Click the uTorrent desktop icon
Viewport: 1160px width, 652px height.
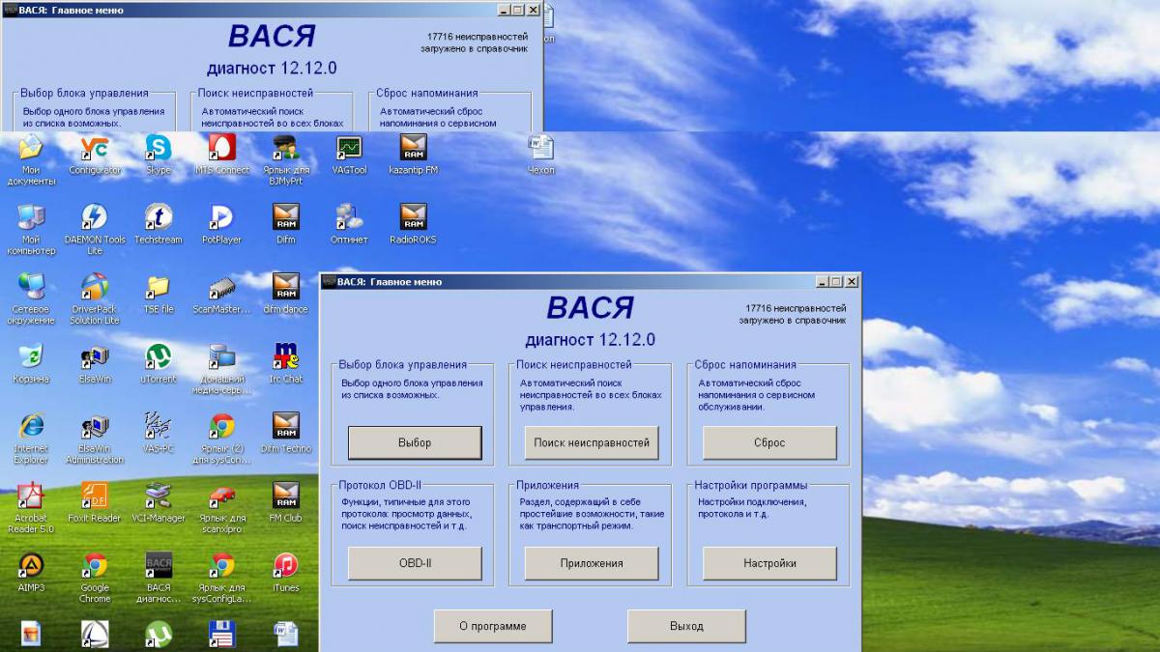159,362
